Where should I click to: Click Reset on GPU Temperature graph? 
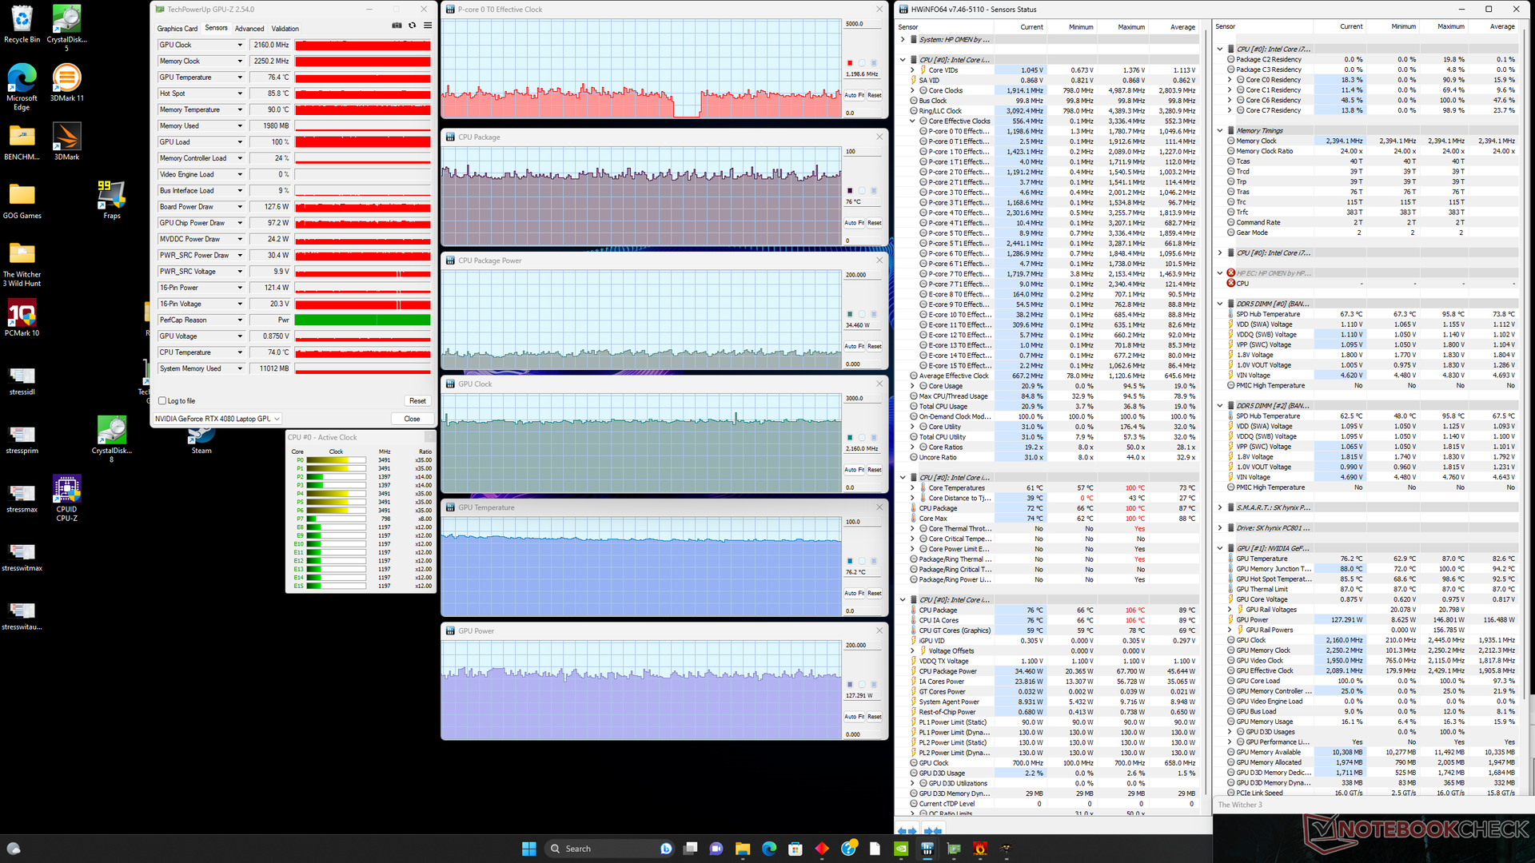(x=875, y=593)
